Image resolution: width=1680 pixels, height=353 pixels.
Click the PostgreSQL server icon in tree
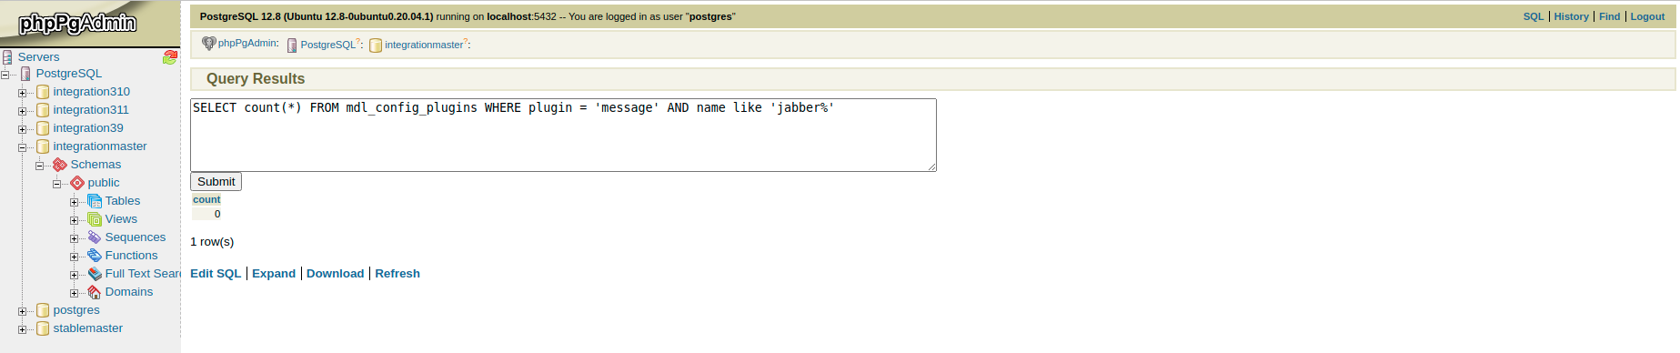pos(25,74)
